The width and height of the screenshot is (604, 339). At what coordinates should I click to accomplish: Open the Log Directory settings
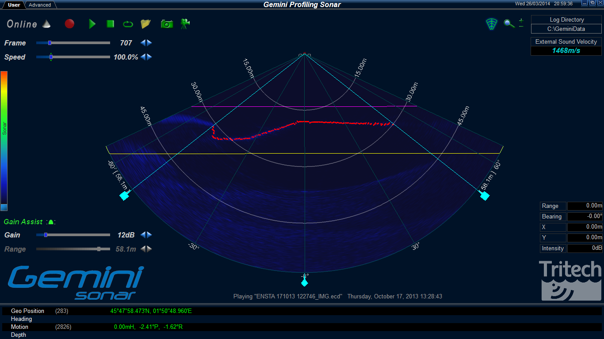566,19
